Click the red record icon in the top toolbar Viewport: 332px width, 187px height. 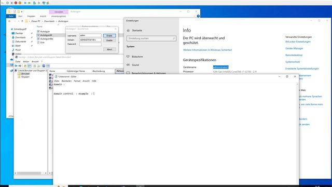(16, 3)
